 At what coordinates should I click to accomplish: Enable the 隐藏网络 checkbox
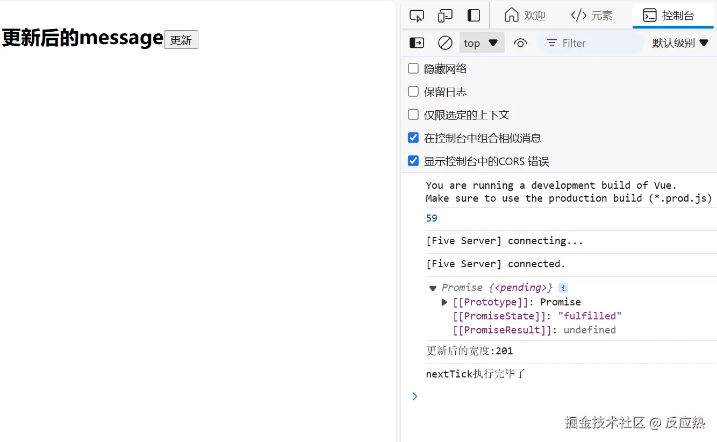point(413,68)
